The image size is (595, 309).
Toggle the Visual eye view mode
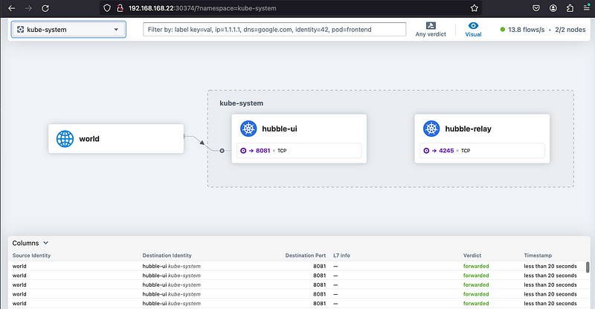click(x=473, y=29)
